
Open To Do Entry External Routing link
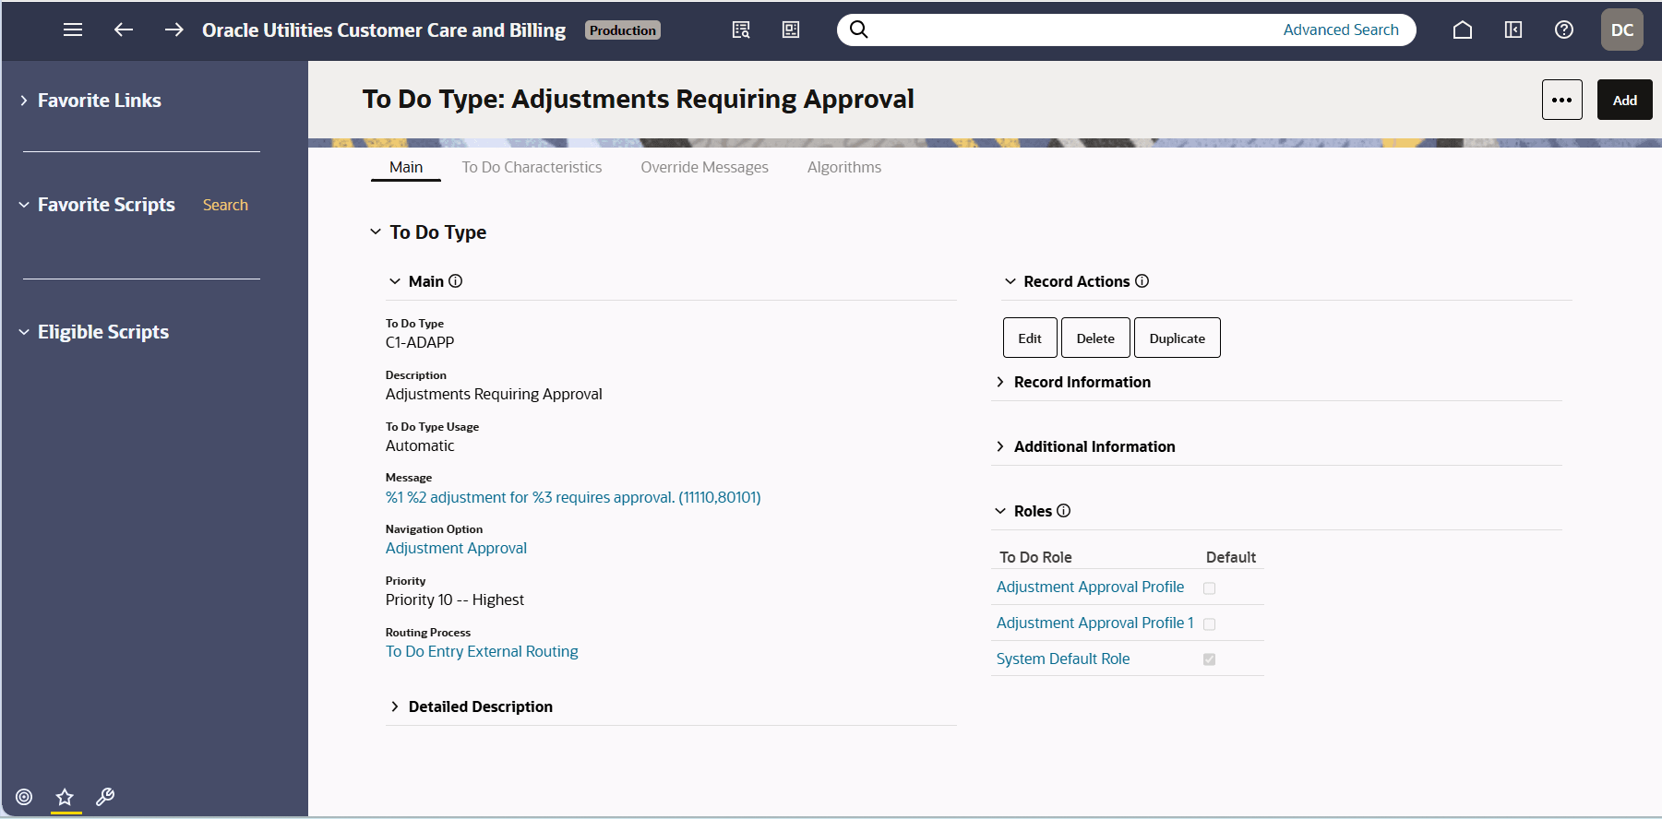[x=482, y=651]
